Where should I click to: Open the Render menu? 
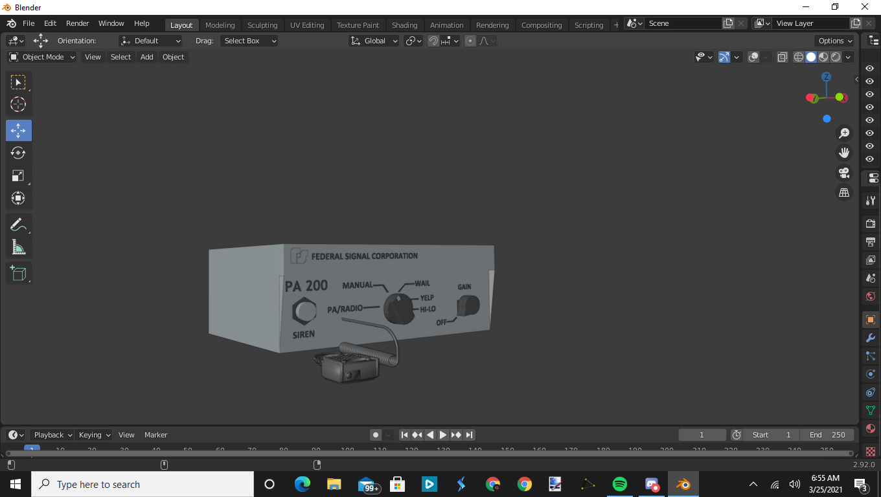click(78, 23)
